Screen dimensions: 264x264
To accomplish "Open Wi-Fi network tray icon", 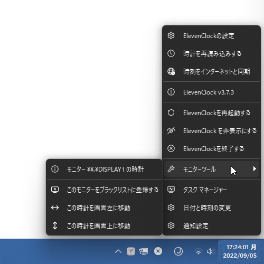I will 199,251.
